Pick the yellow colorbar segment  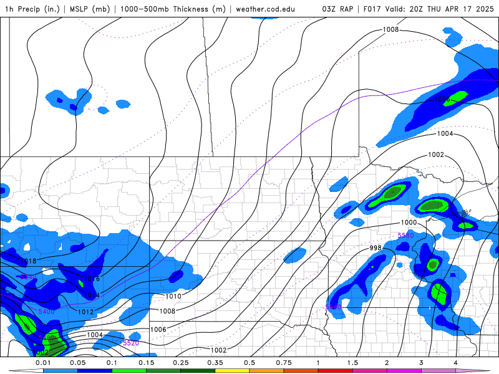coord(232,371)
